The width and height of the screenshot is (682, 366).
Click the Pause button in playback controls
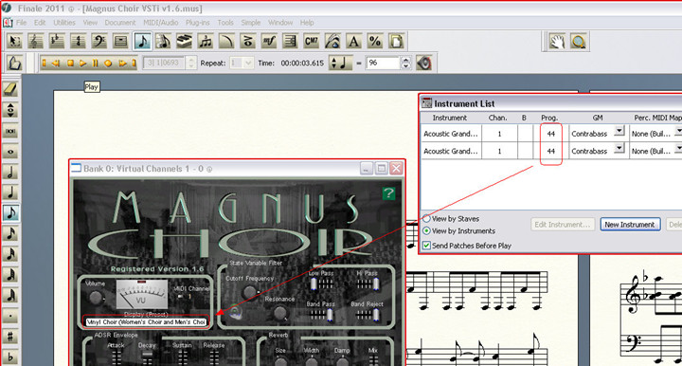[96, 64]
